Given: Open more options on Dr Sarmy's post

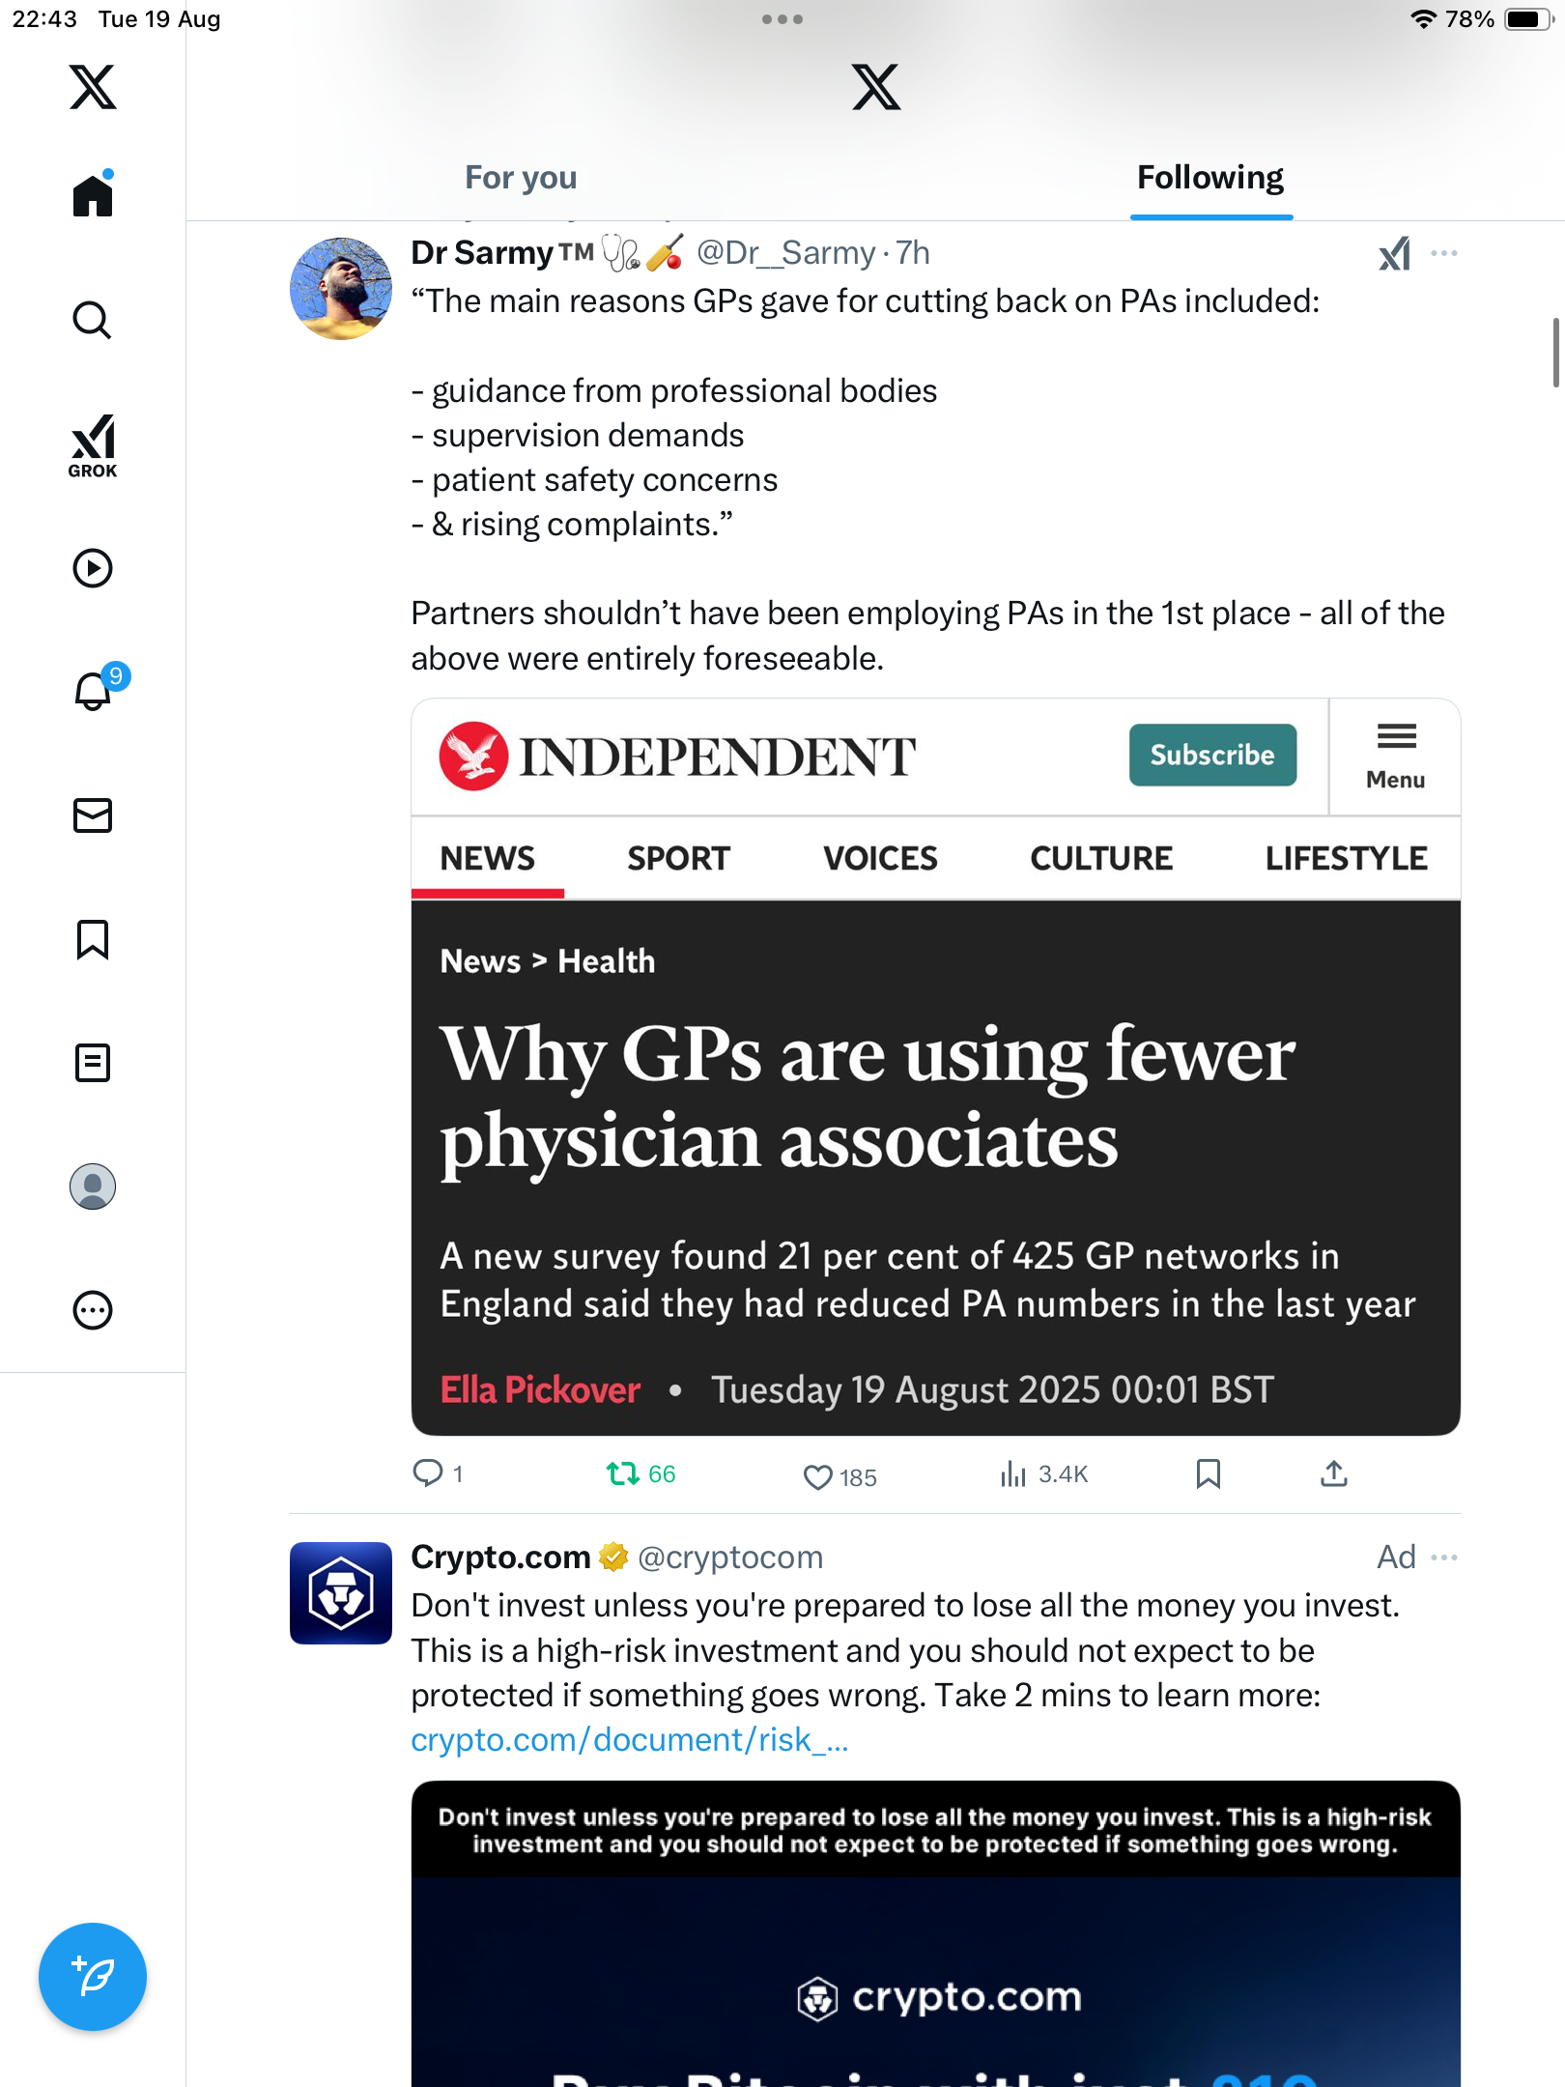Looking at the screenshot, I should pos(1444,253).
